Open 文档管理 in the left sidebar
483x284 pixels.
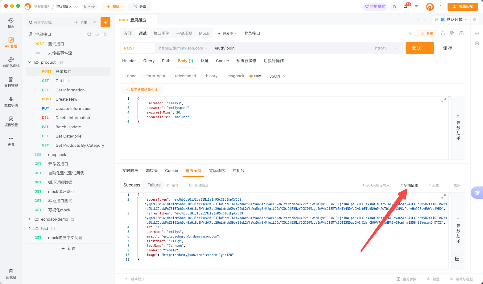(11, 82)
